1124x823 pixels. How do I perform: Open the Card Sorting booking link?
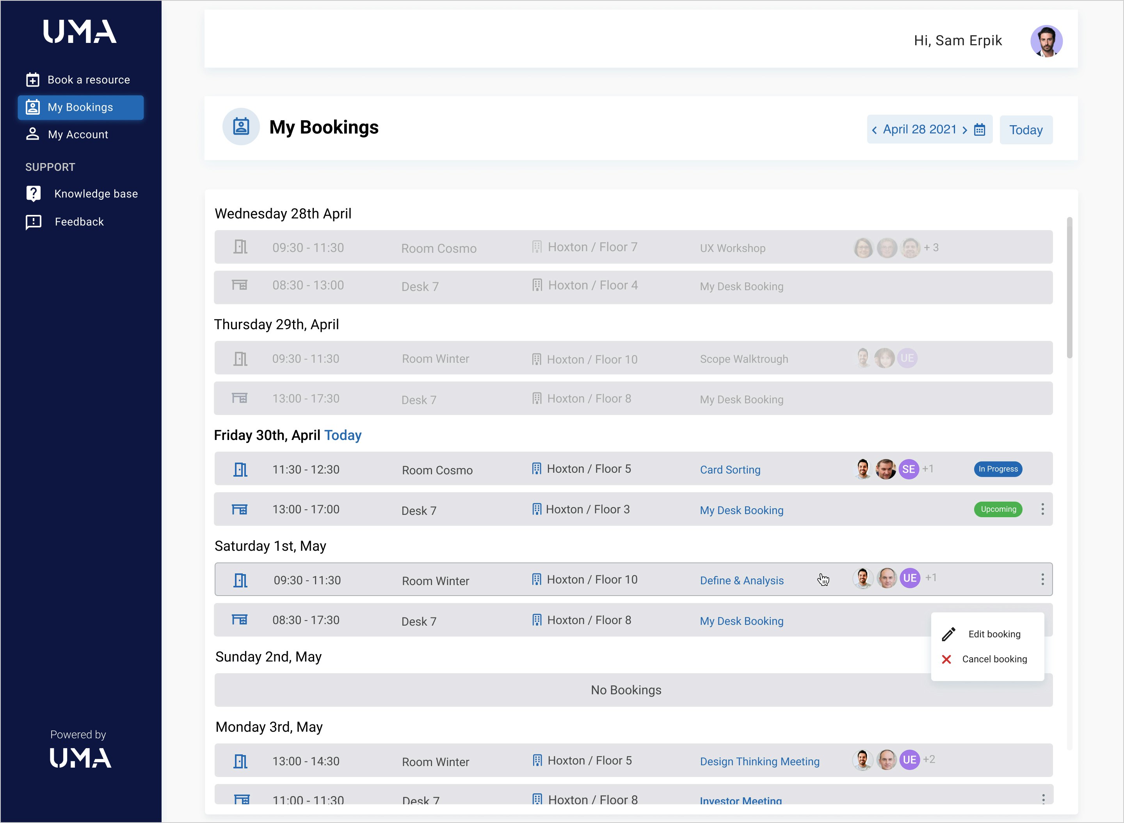(x=730, y=470)
